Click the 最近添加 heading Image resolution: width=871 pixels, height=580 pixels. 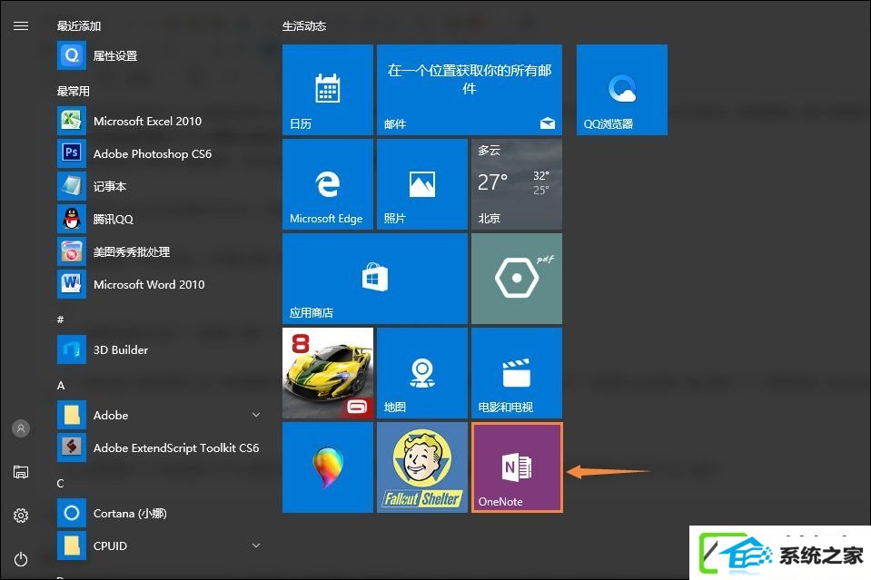(x=79, y=26)
